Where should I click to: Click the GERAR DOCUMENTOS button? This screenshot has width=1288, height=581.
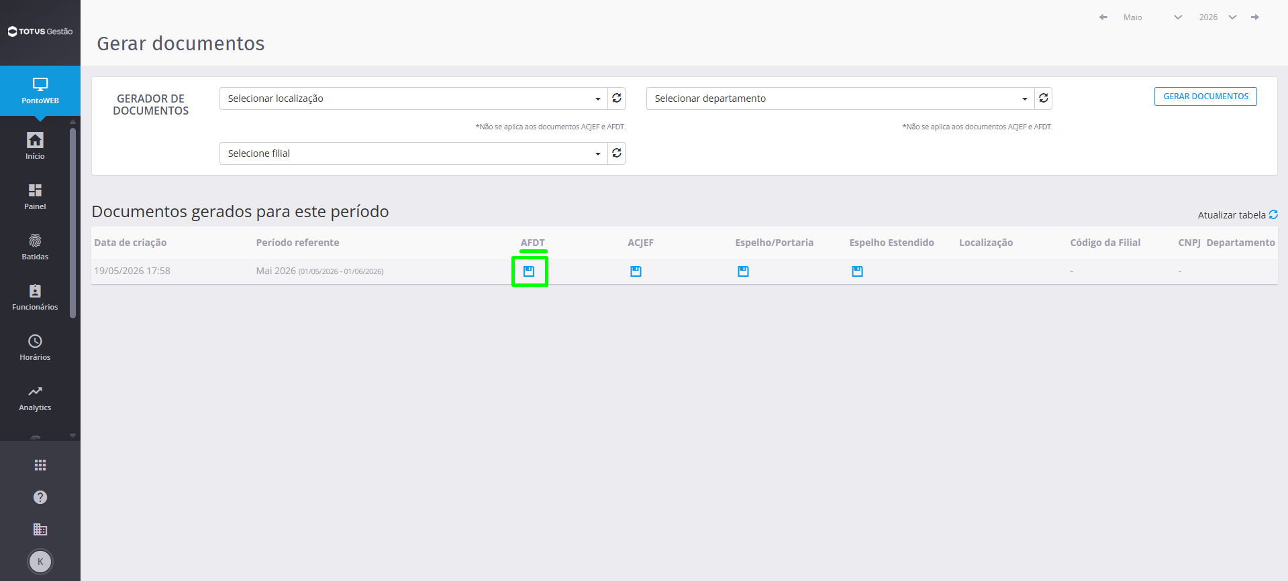[x=1205, y=96]
